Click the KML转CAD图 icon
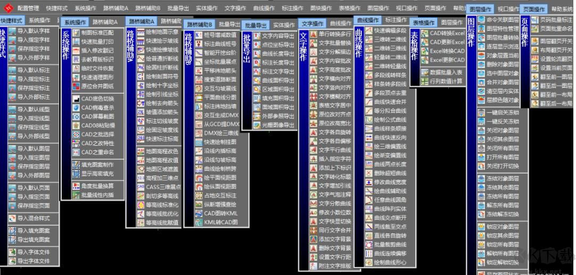Screen dimensions: 576x275 pyautogui.click(x=199, y=222)
